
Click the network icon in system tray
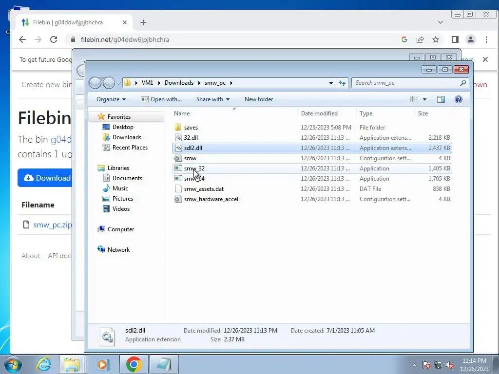pyautogui.click(x=438, y=365)
